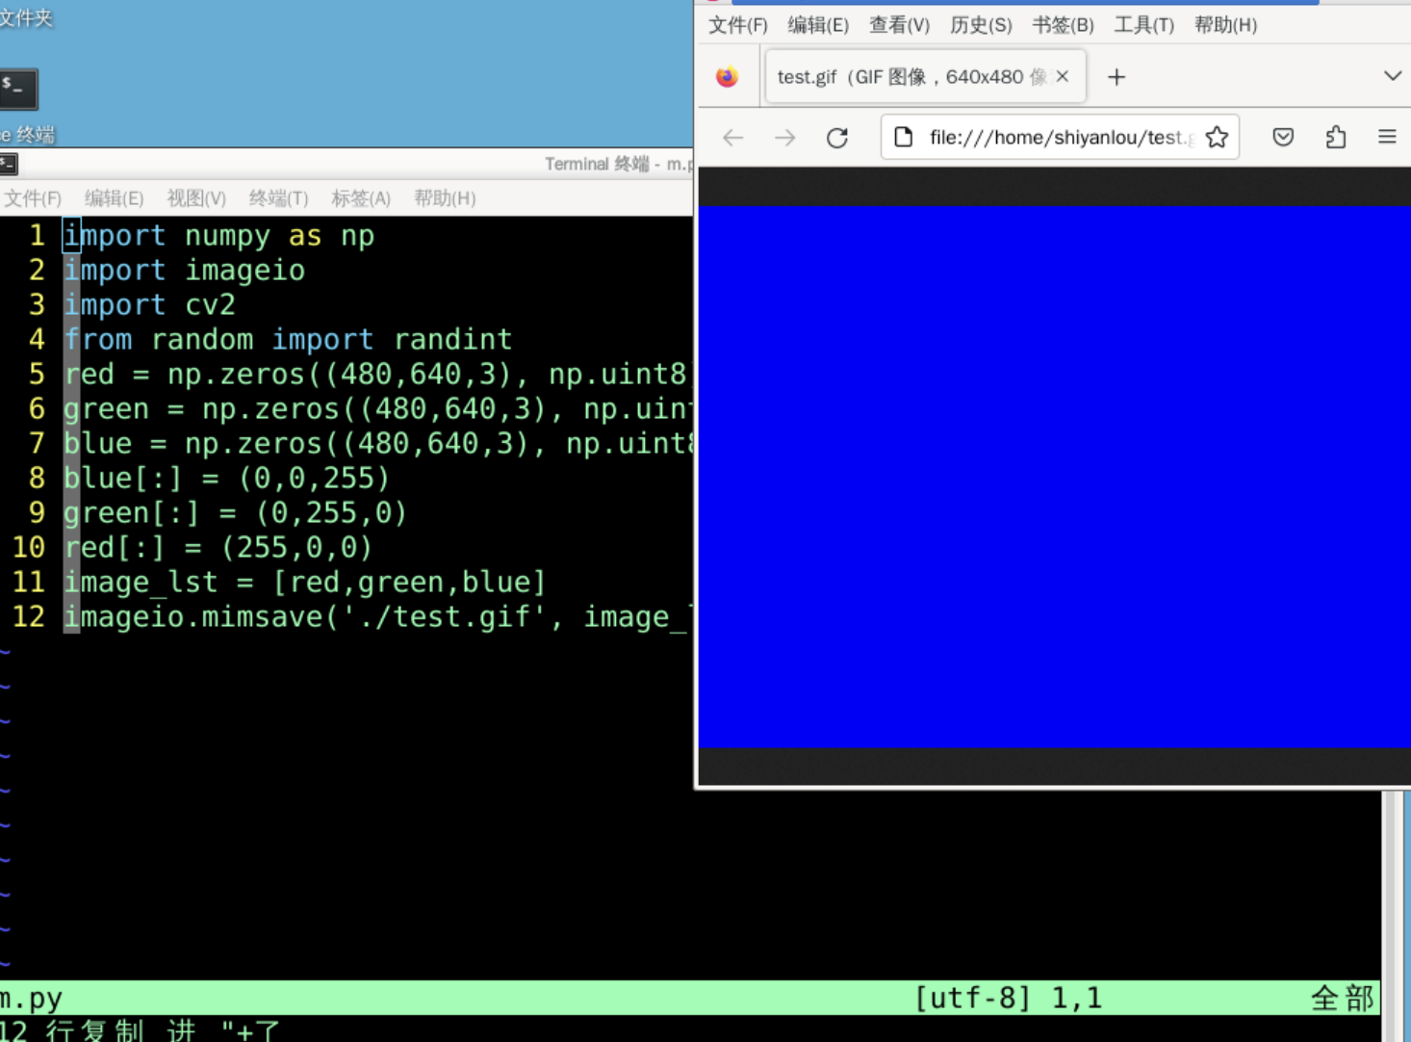Screen dimensions: 1411x1042
Task: Open Firefox extensions puzzle icon
Action: tap(1336, 138)
